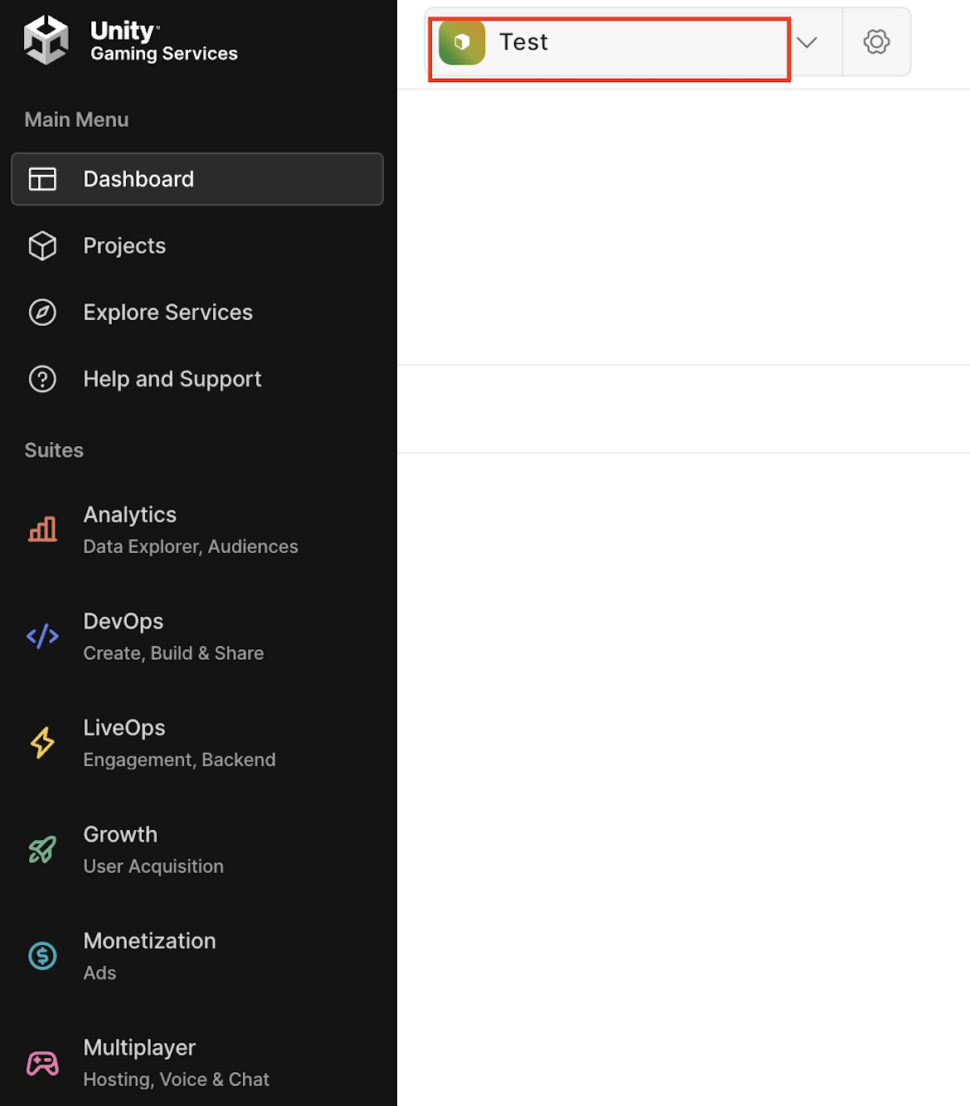Image resolution: width=970 pixels, height=1106 pixels.
Task: Click 'User Acquisition' subtitle text
Action: coord(153,866)
